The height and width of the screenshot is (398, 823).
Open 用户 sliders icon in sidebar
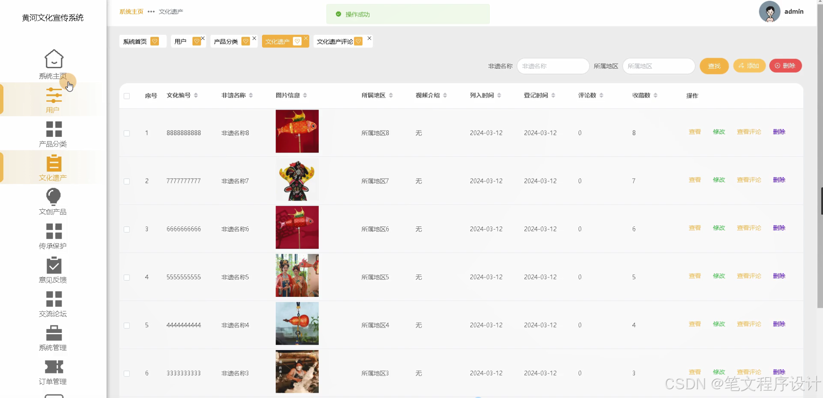click(x=54, y=95)
